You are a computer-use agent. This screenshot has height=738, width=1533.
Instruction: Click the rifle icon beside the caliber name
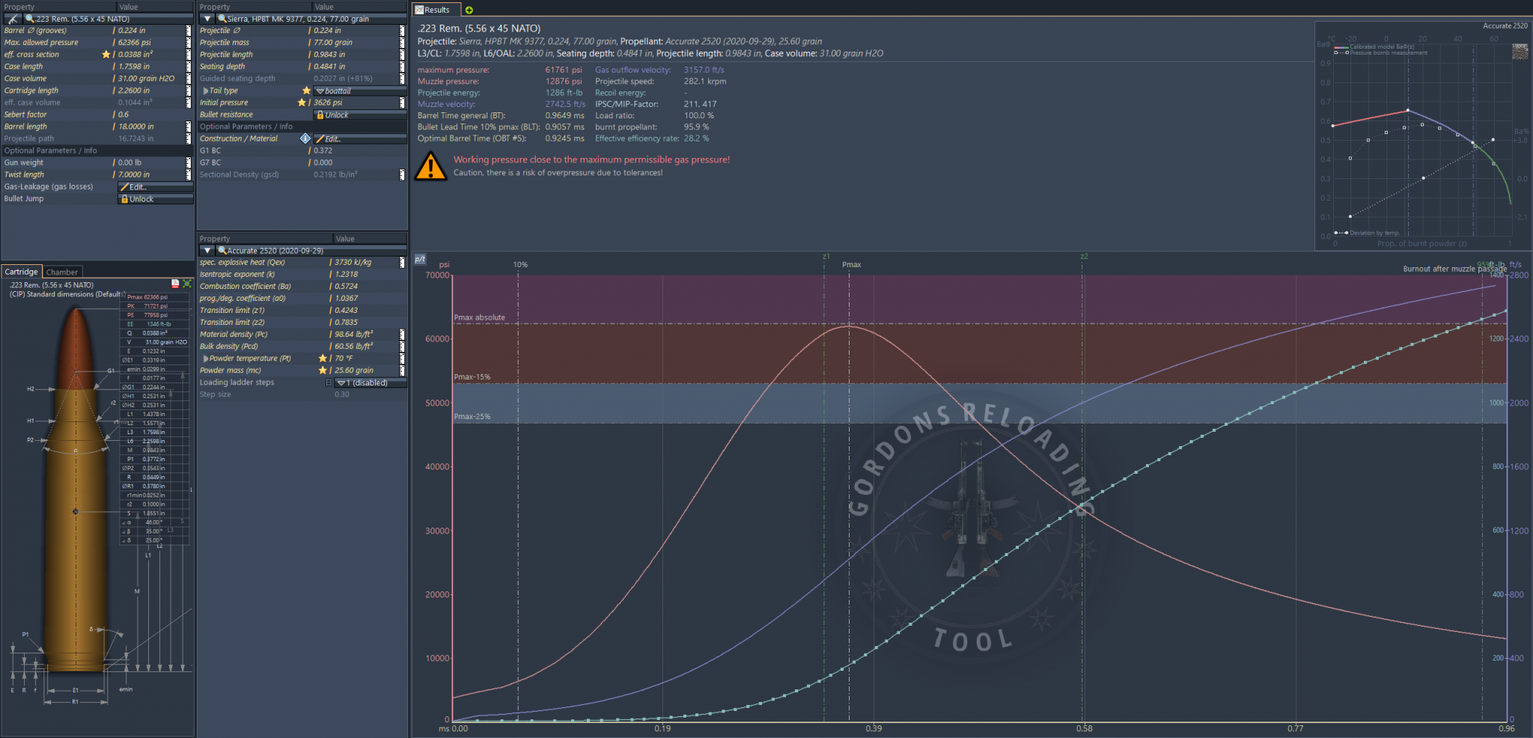[13, 19]
